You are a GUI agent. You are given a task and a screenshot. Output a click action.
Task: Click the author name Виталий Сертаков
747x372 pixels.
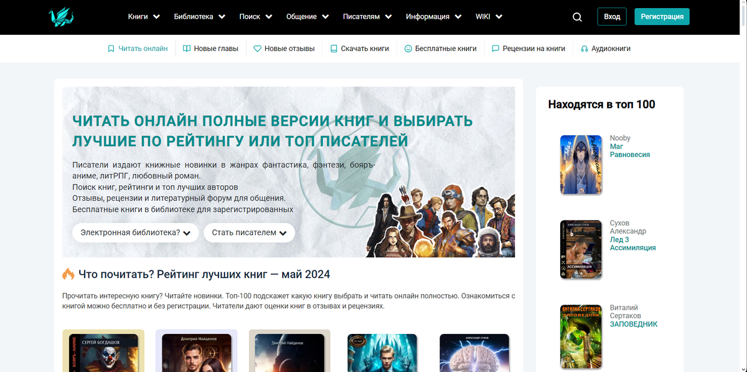coord(626,312)
